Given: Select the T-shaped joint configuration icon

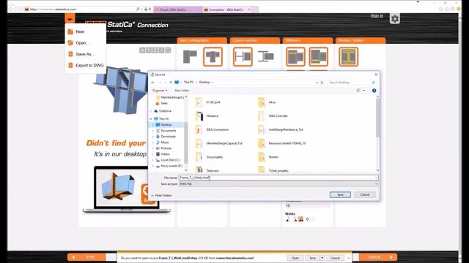Looking at the screenshot, I should click(213, 57).
